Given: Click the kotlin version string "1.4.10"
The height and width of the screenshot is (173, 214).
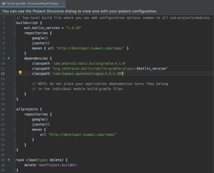Looking at the screenshot, I should (x=73, y=28).
